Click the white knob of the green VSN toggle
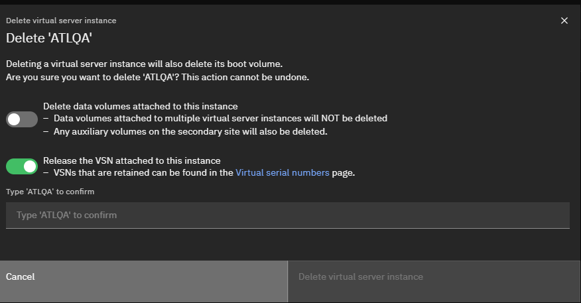581x303 pixels. (30, 166)
